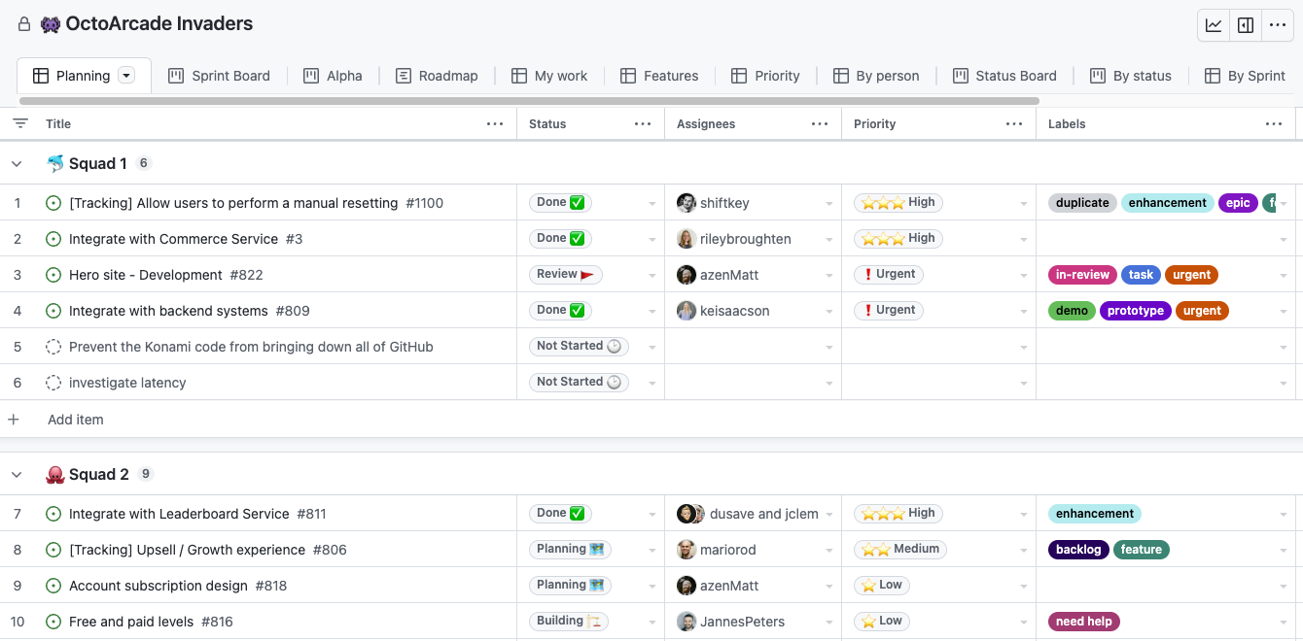The width and height of the screenshot is (1303, 641).
Task: Open Status dropdown for Hero site row
Action: [x=652, y=276]
